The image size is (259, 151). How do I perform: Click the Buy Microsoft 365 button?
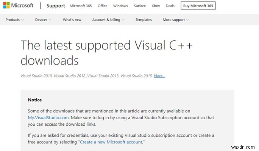pyautogui.click(x=198, y=6)
